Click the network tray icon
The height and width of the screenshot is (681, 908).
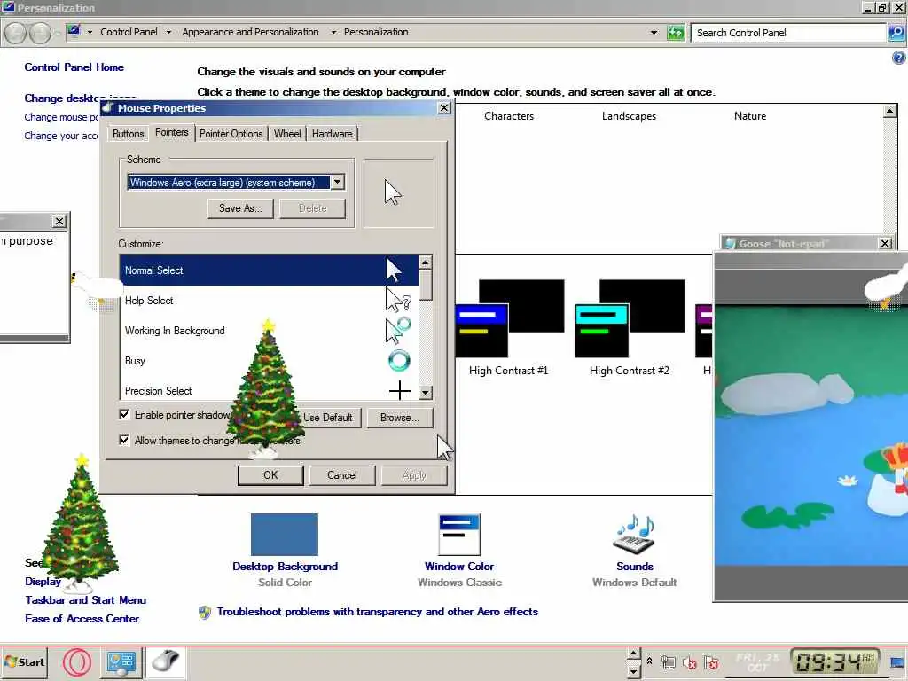[669, 662]
